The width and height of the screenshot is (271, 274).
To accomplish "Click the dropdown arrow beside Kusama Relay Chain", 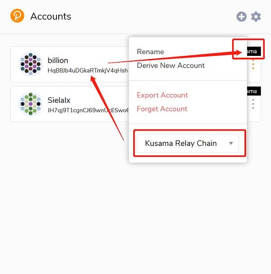I will click(x=231, y=143).
